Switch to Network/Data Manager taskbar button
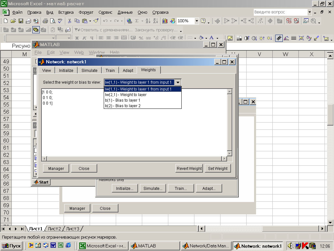This screenshot has height=251, width=334. point(206,246)
